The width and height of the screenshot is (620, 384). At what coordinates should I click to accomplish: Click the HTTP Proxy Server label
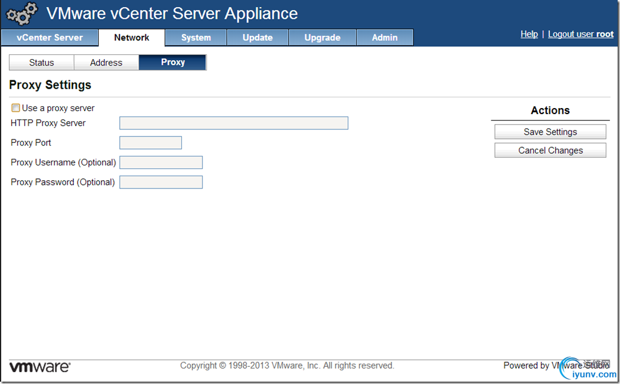(48, 123)
